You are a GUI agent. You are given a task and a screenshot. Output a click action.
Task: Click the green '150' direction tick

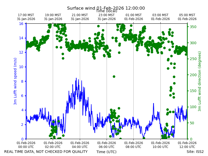tap(193, 91)
